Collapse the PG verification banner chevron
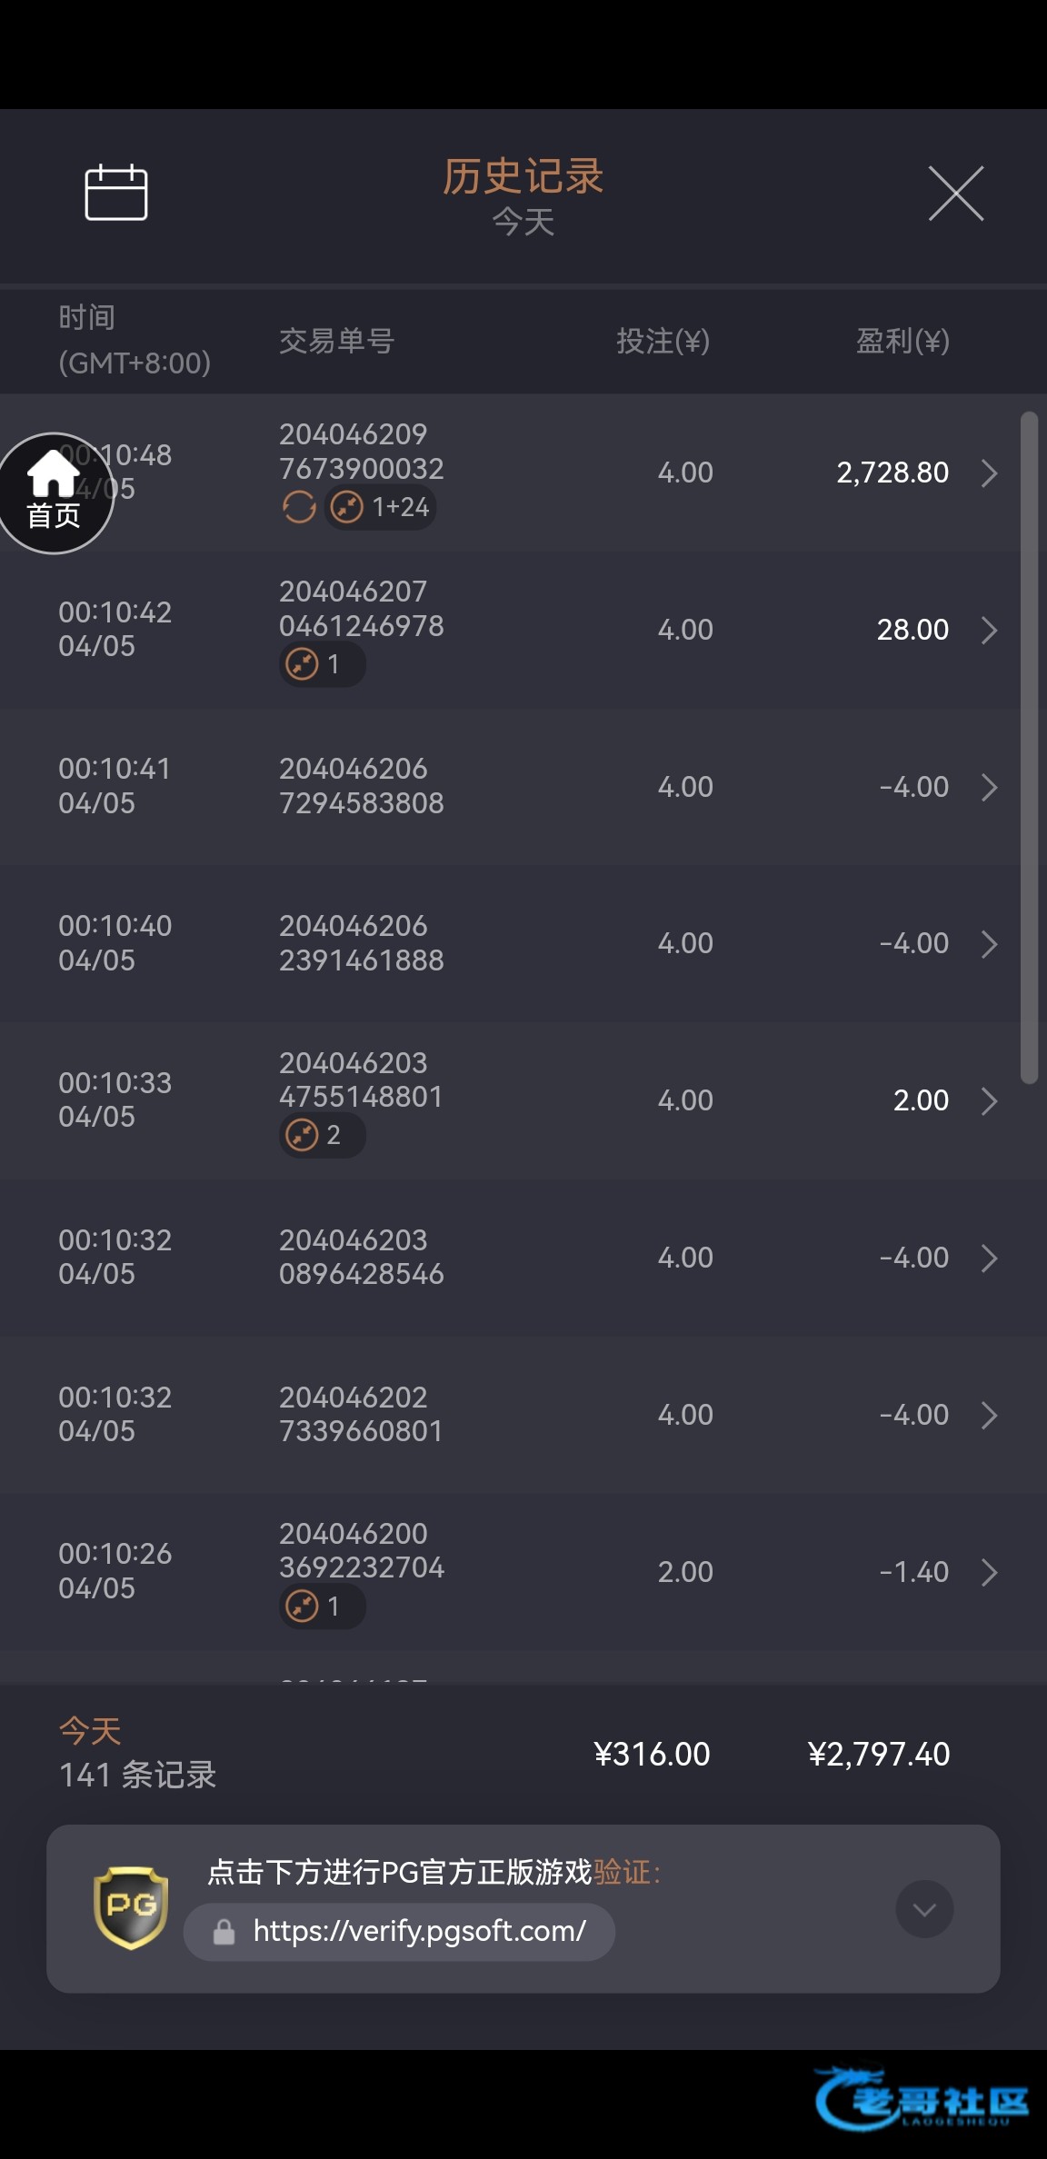1047x2159 pixels. [x=924, y=1908]
